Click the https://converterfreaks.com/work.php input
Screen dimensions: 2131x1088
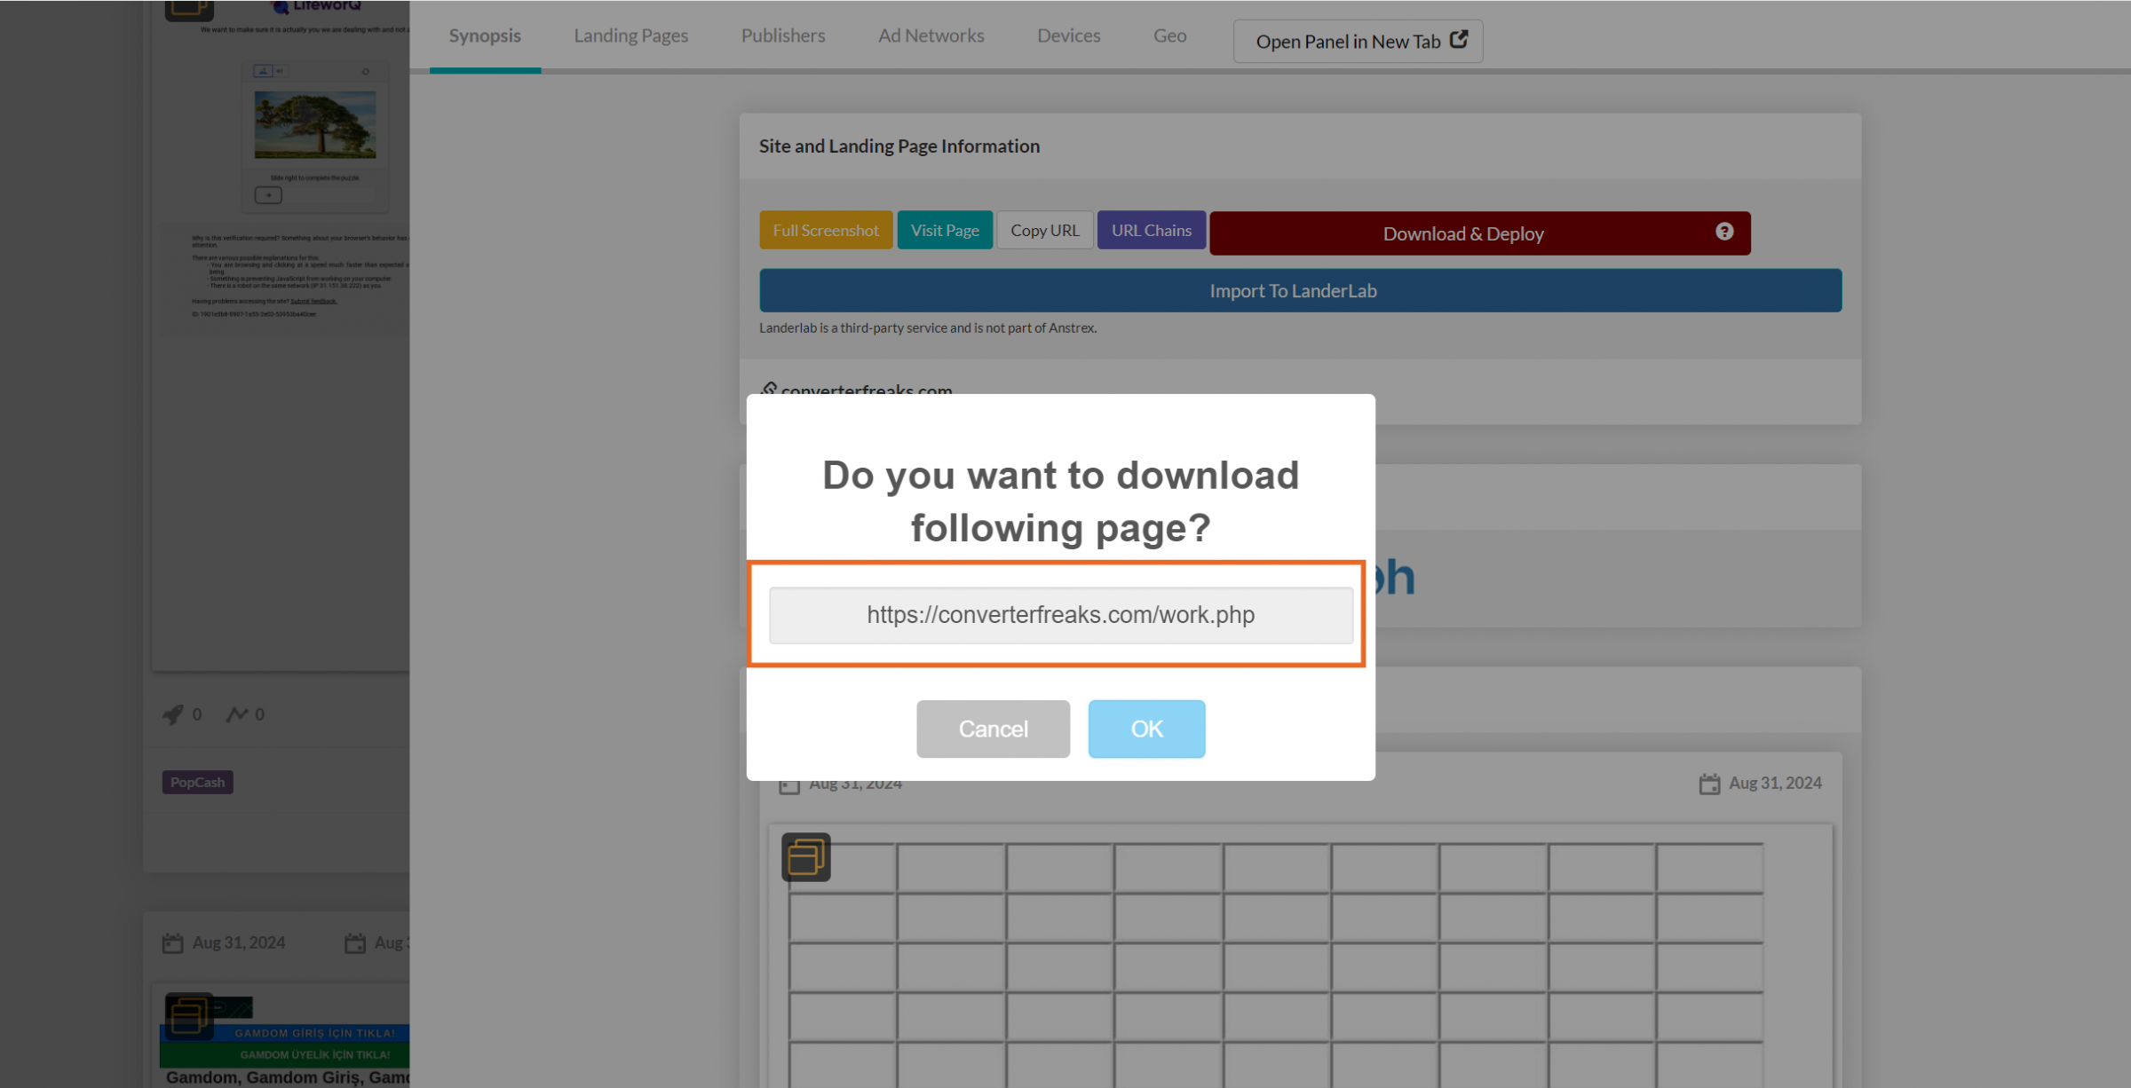click(1061, 613)
